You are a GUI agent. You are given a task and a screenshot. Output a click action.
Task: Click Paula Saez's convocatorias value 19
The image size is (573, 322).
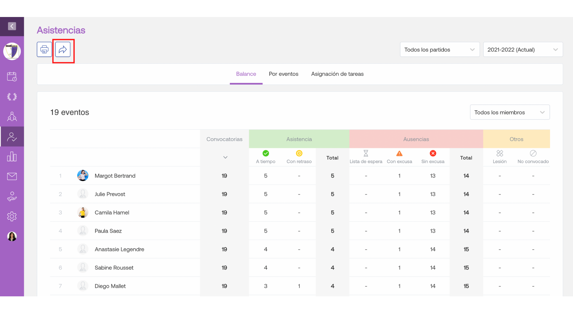tap(224, 231)
